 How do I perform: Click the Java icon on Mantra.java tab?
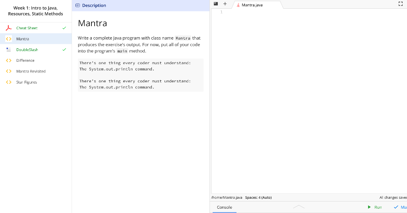tap(238, 5)
